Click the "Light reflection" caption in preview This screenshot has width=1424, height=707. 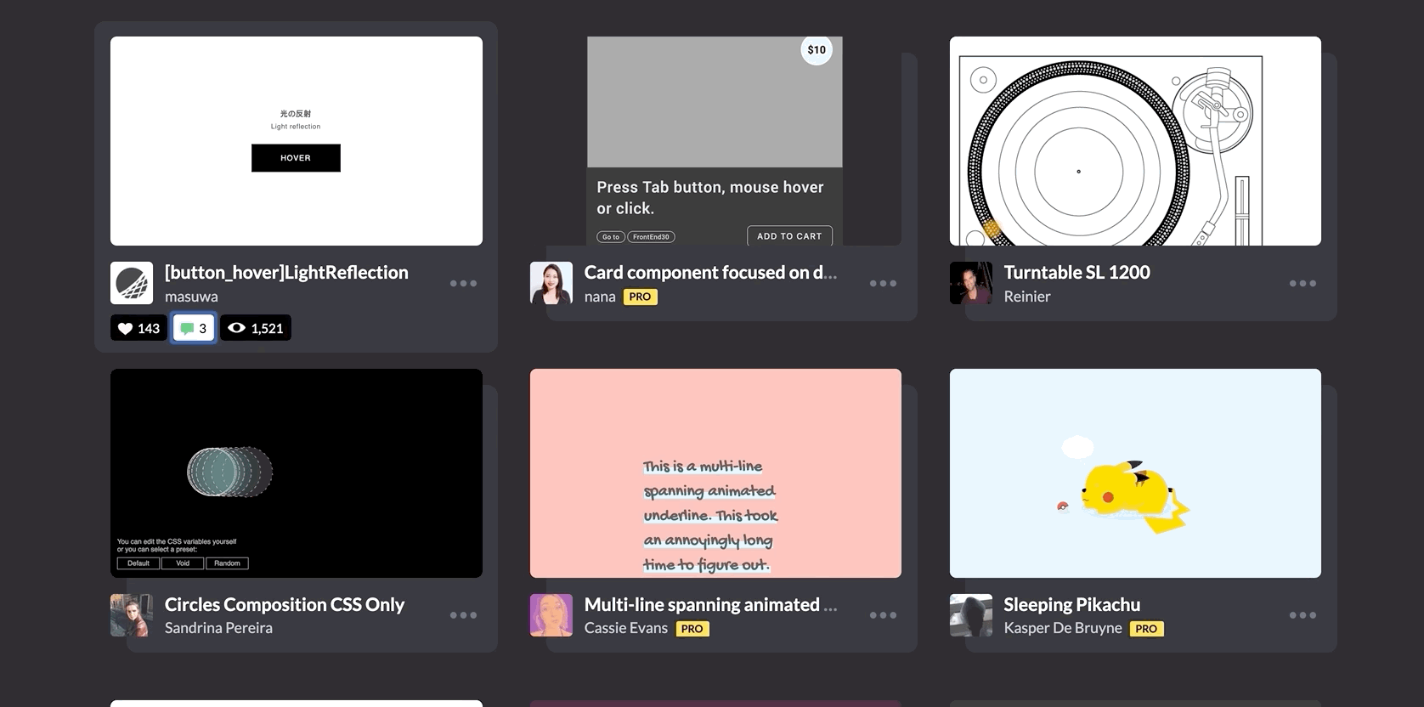pos(296,127)
